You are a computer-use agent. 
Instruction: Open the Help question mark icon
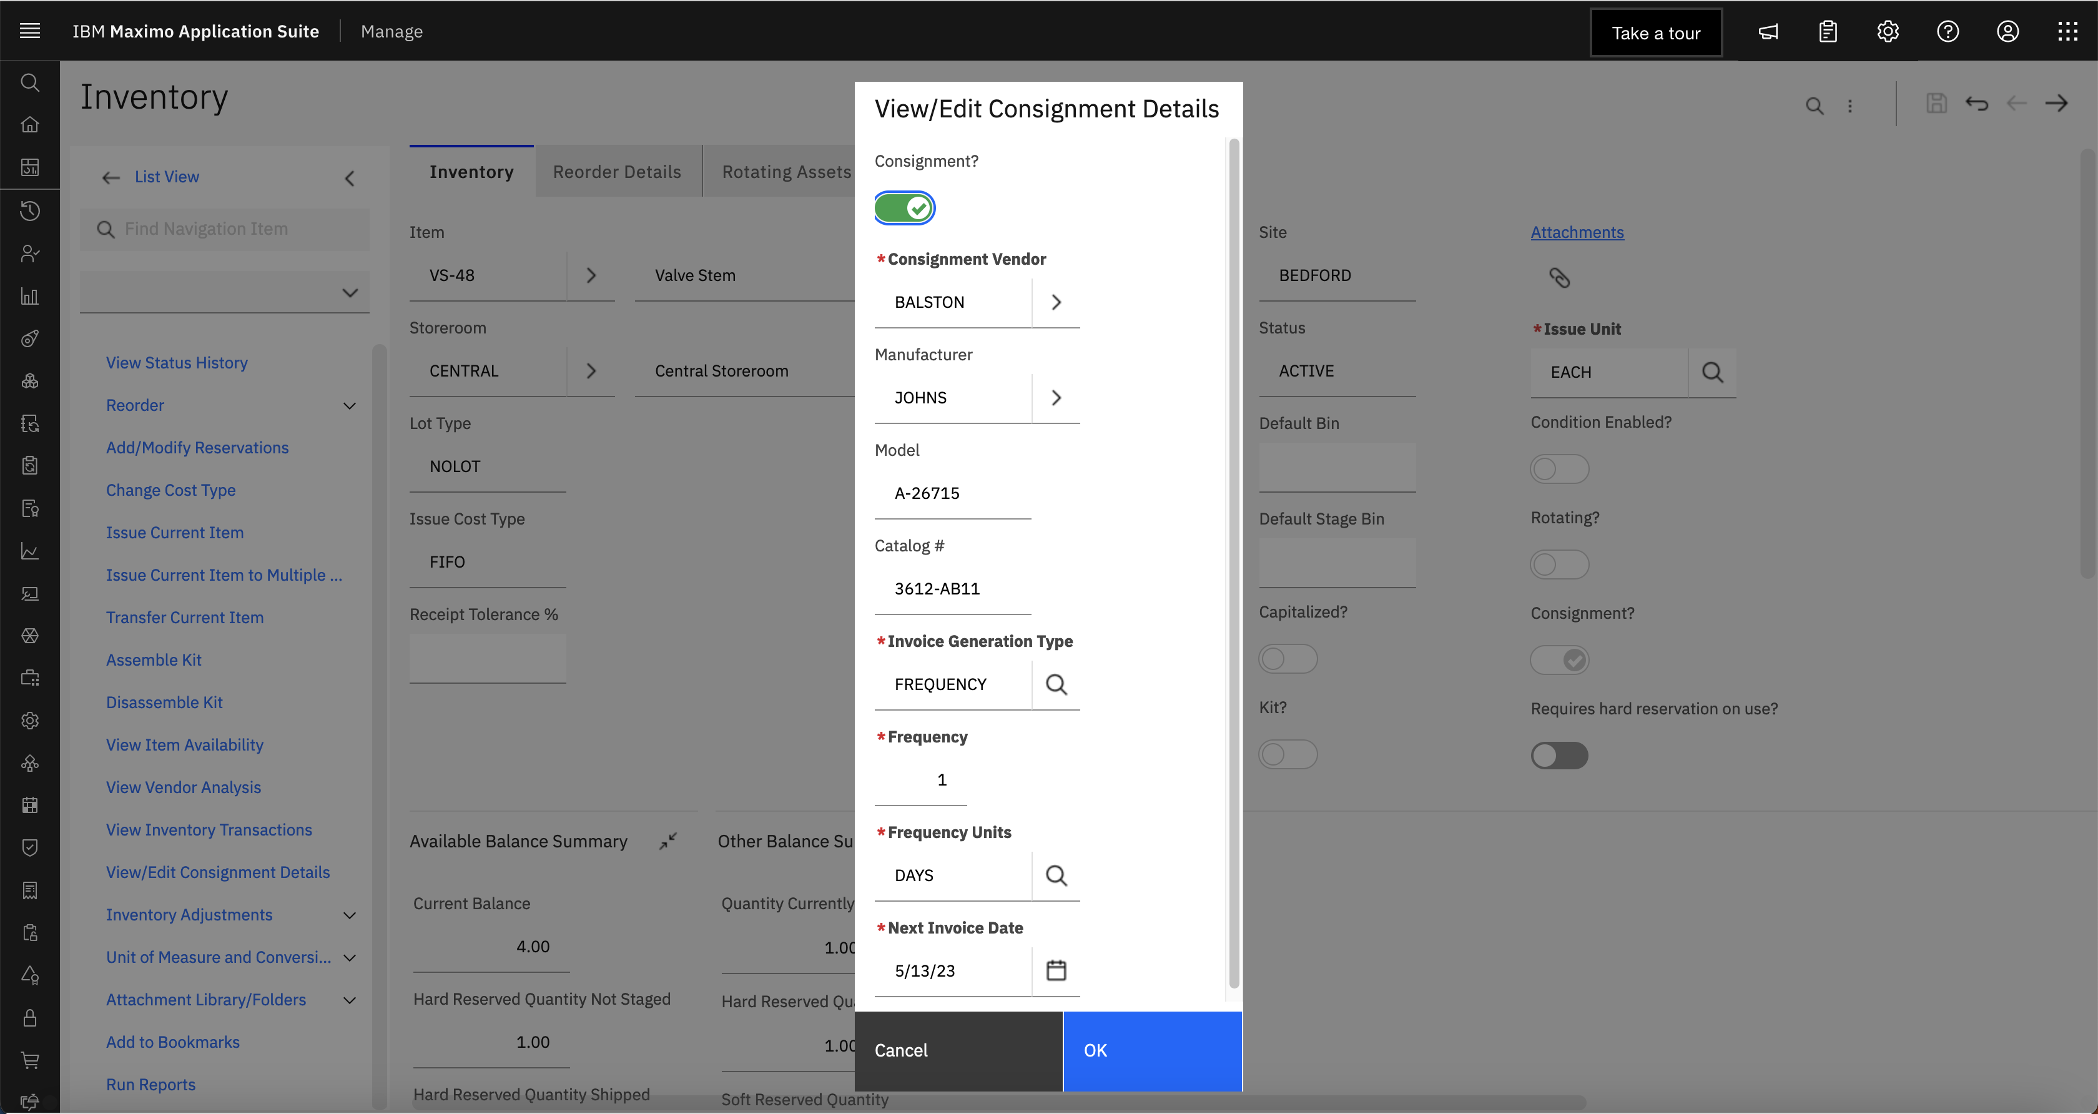click(x=1948, y=32)
